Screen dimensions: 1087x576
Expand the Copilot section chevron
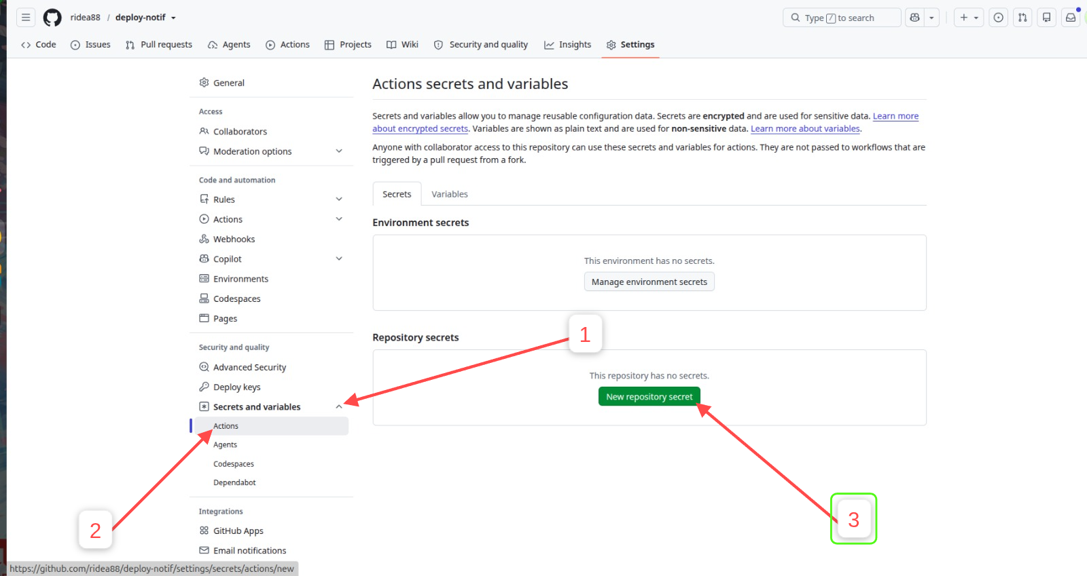[x=339, y=259]
